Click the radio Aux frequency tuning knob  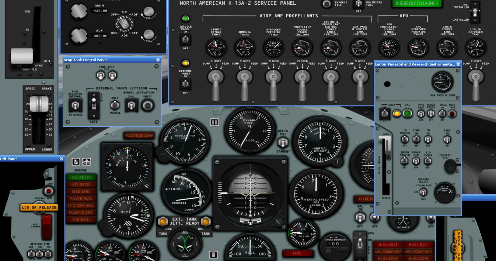(x=79, y=36)
